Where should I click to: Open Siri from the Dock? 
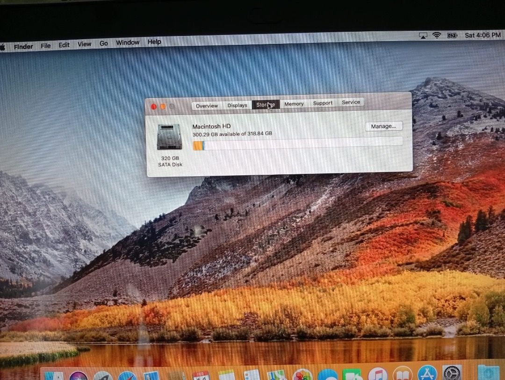[x=78, y=376]
